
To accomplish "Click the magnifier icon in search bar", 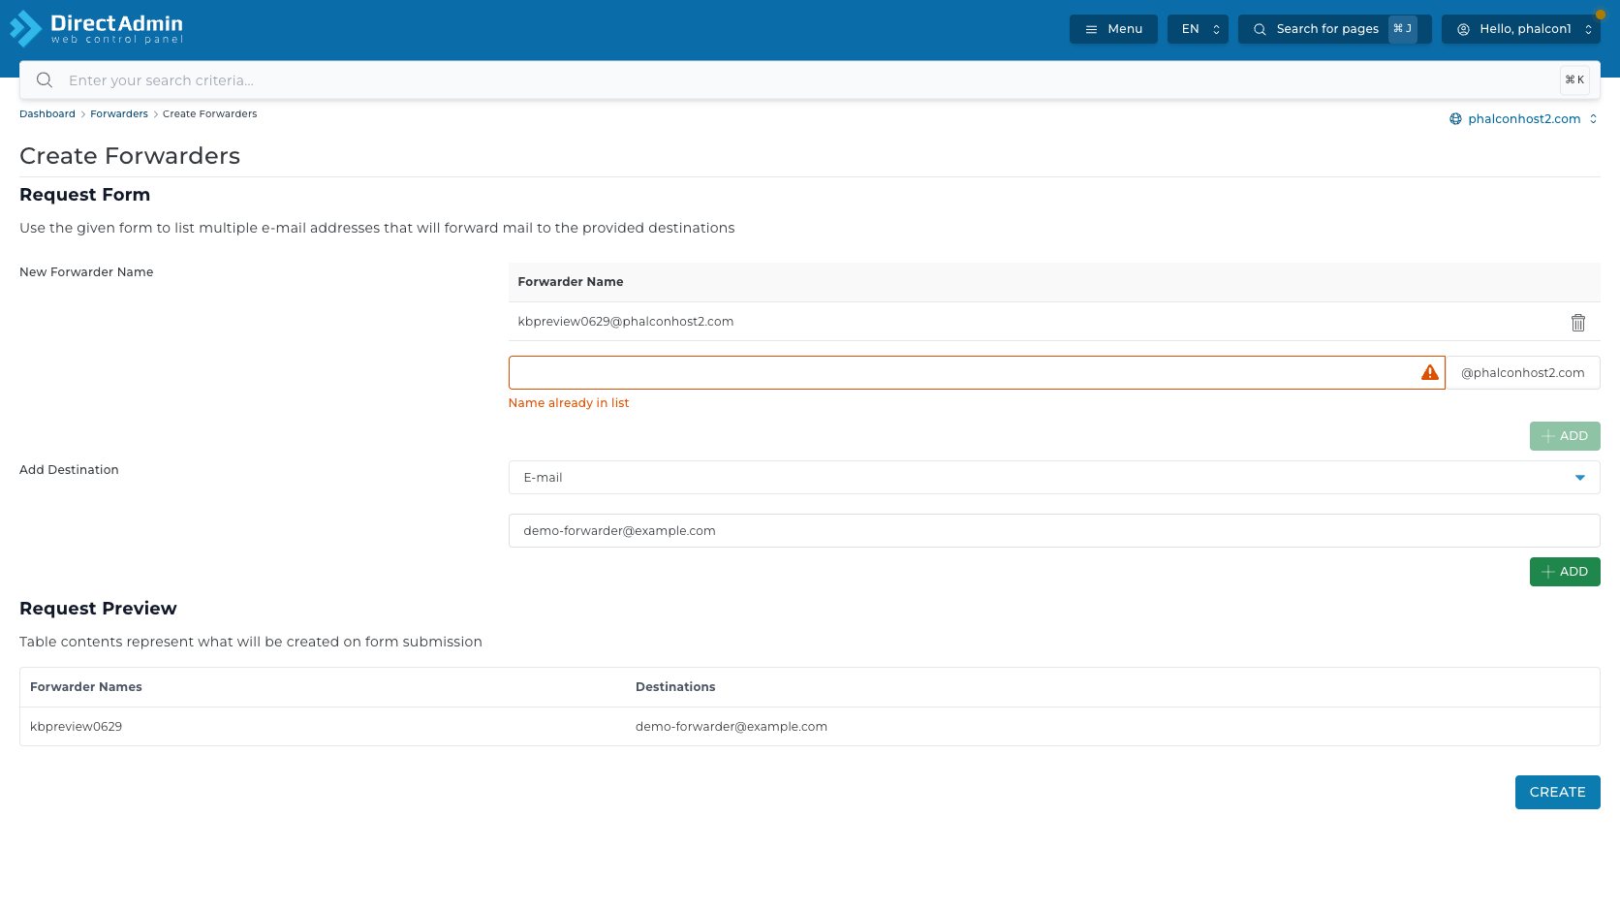I will coord(45,80).
